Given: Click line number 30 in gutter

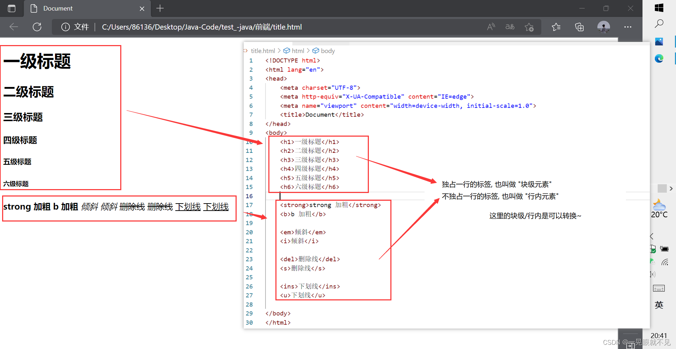Looking at the screenshot, I should pos(249,323).
